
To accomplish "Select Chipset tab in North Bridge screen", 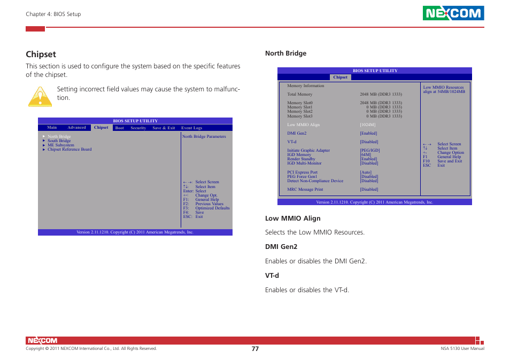I will pos(340,77).
